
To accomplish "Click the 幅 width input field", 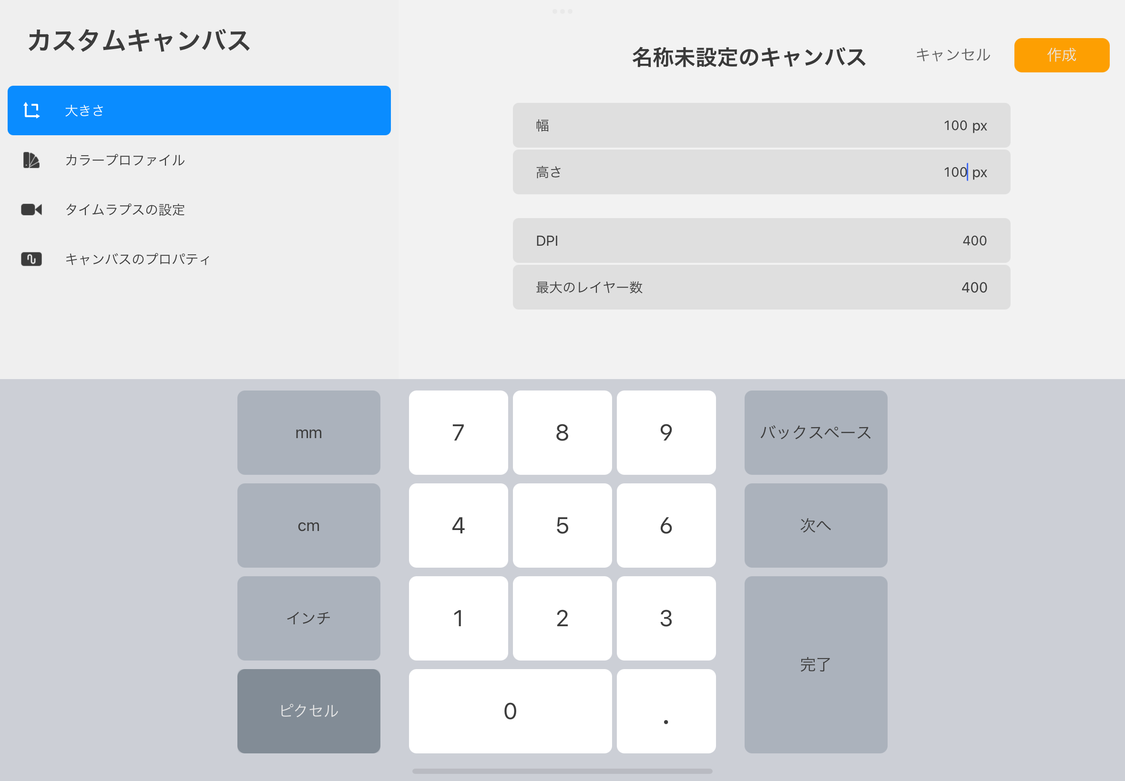I will point(761,125).
